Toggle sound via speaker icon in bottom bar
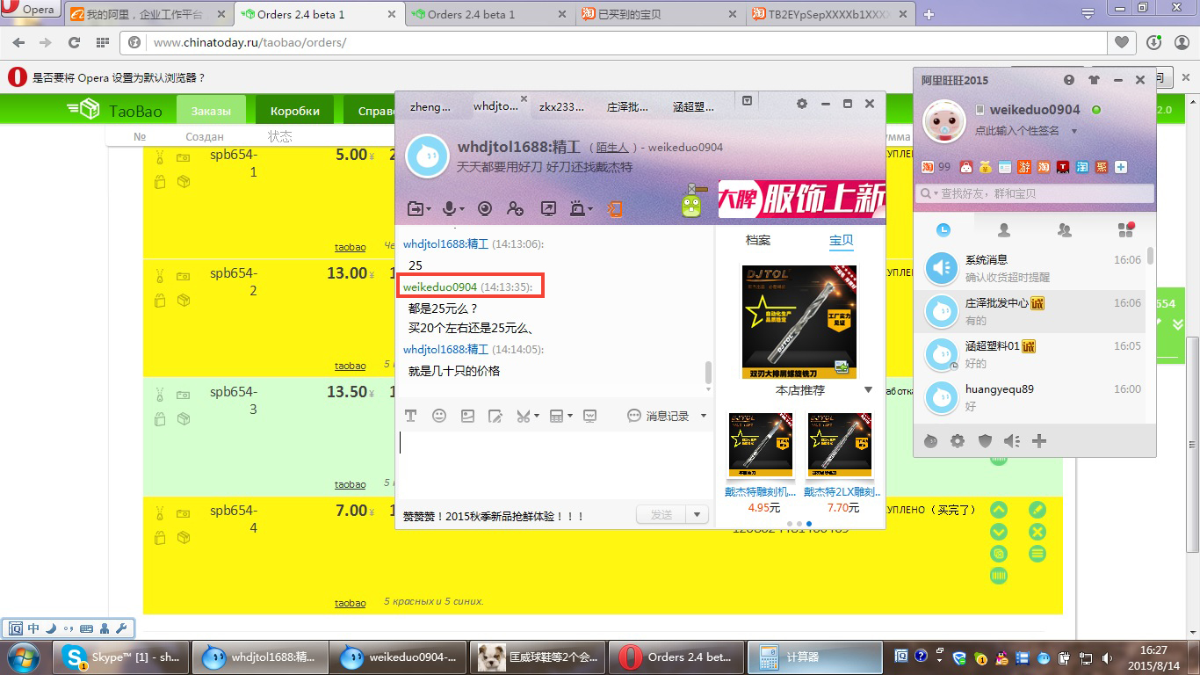This screenshot has width=1200, height=675. point(1011,441)
